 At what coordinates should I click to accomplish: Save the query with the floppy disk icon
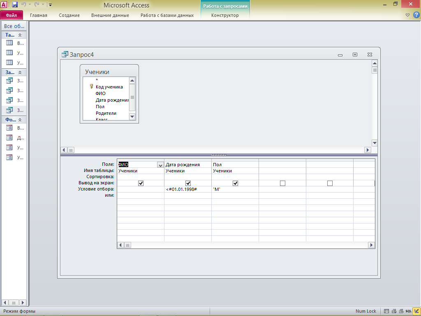click(x=15, y=4)
